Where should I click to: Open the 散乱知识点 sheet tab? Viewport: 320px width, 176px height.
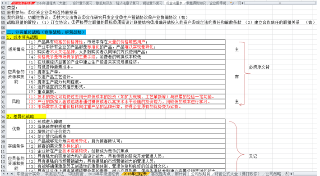[104, 3]
